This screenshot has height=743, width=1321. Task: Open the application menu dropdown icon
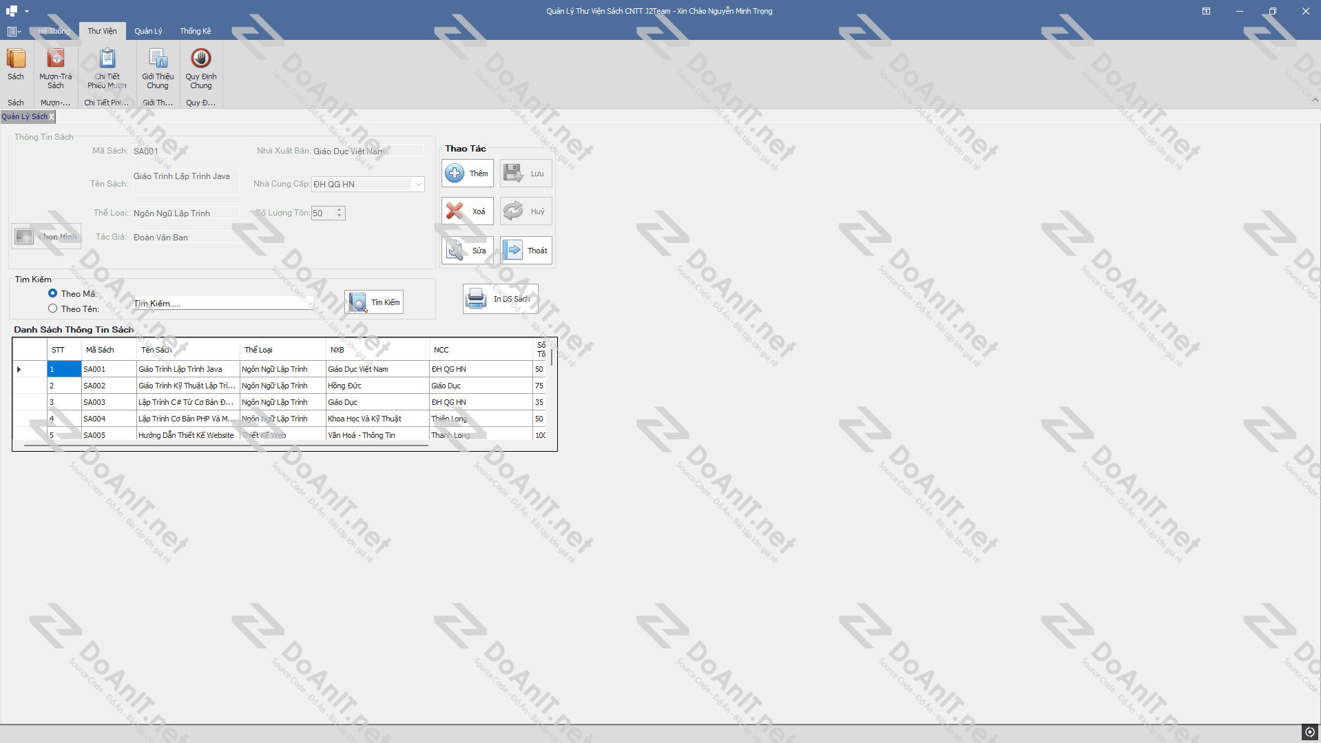pos(14,32)
